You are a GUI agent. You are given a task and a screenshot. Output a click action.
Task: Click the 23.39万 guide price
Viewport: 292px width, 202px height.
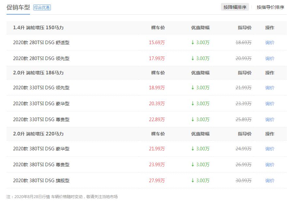click(x=243, y=104)
